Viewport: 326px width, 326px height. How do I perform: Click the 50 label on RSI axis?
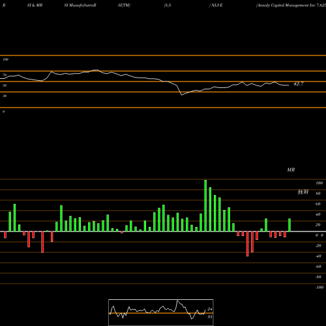tap(5, 85)
